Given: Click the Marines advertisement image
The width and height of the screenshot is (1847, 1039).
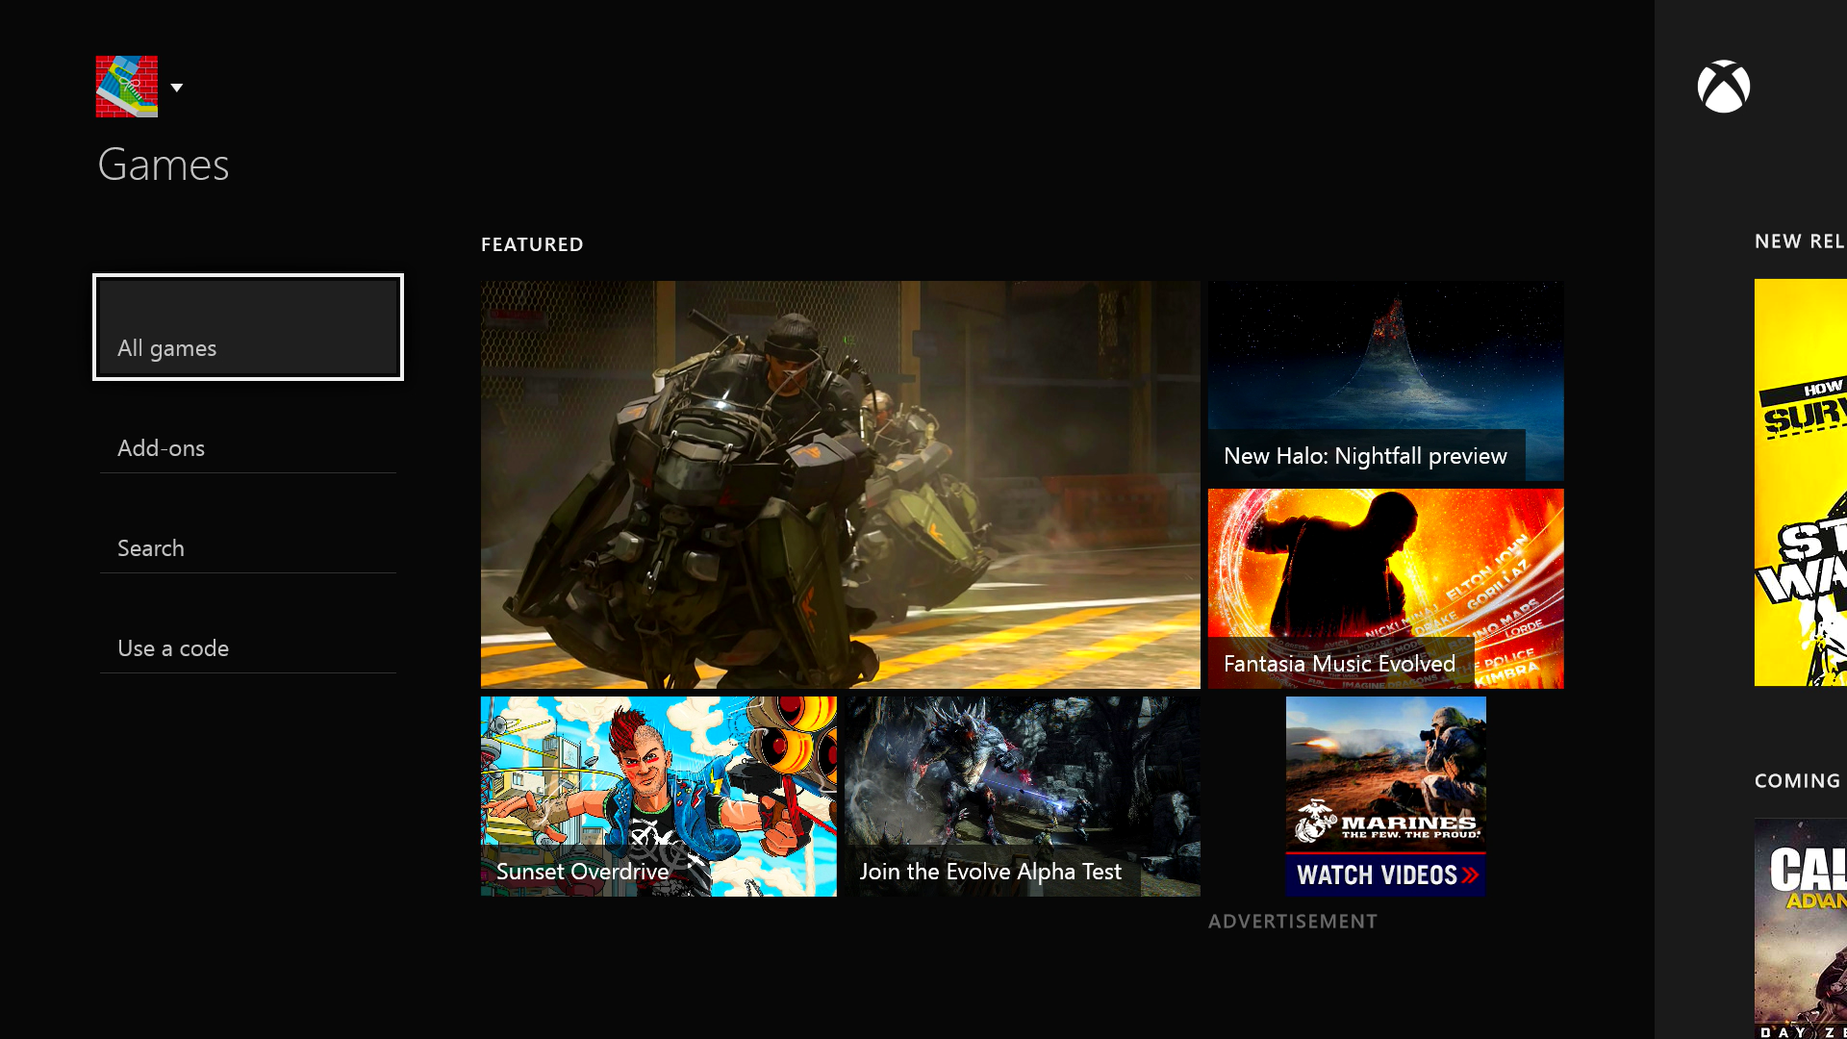Looking at the screenshot, I should 1385,770.
